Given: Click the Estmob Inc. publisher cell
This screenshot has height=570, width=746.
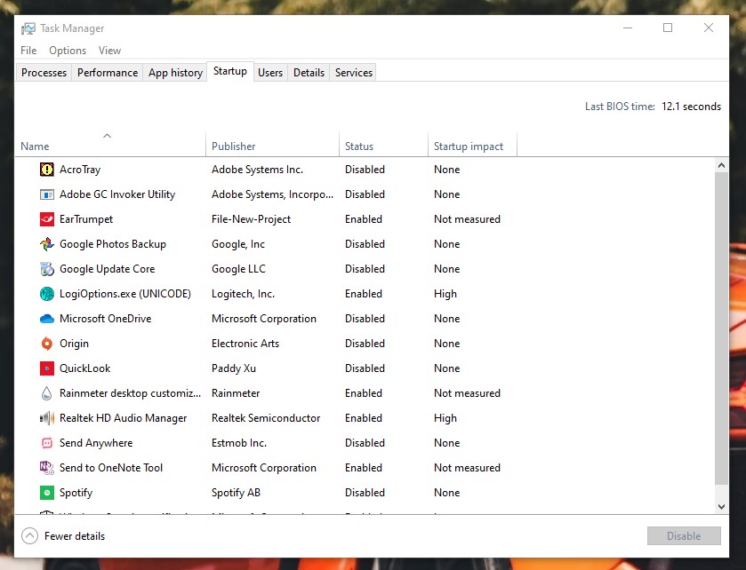Looking at the screenshot, I should click(x=239, y=443).
